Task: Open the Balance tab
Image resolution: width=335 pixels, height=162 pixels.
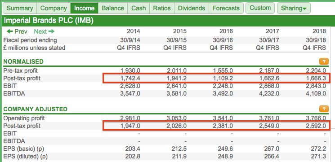Action: coord(113,8)
